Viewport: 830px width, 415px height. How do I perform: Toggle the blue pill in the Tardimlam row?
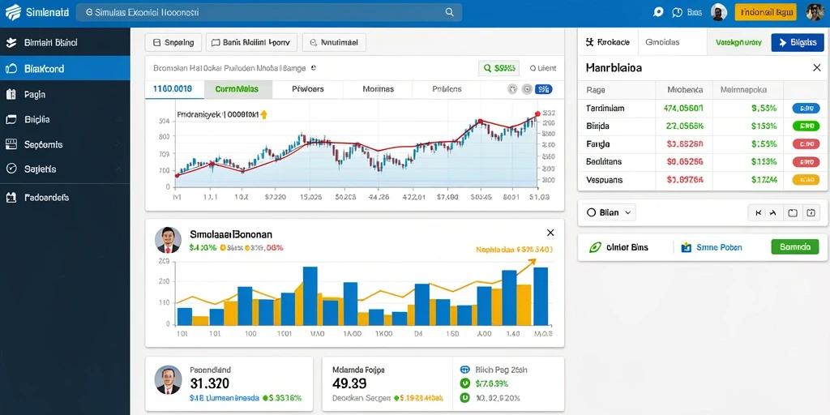pos(802,109)
